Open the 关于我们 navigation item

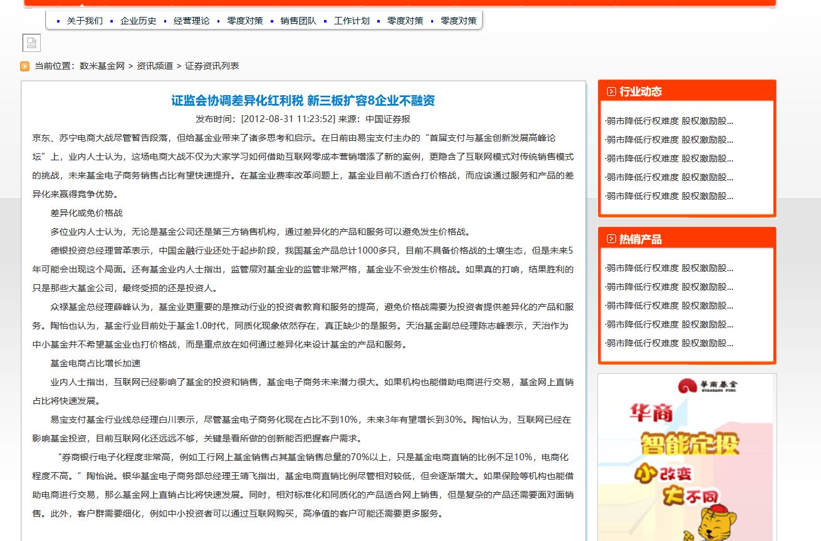click(85, 21)
